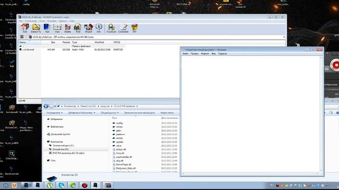Open the Commands menu in WinRAR
Screen dimensions: 339x190
click(31, 21)
